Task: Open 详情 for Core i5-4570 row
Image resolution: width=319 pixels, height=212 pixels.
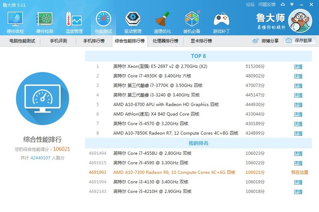Action: click(298, 124)
